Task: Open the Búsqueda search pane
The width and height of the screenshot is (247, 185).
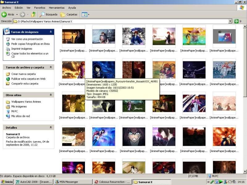Action: pyautogui.click(x=48, y=14)
